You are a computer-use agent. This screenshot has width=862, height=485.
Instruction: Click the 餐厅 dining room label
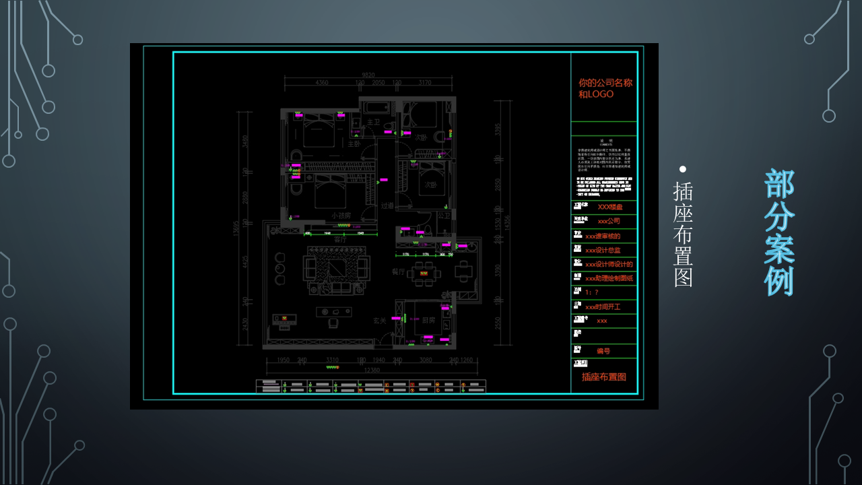tap(398, 272)
